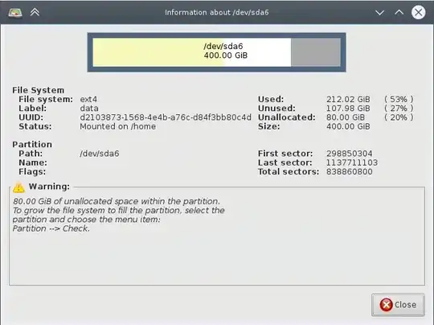
Task: Click the 'Unused:' field label
Action: [276, 109]
